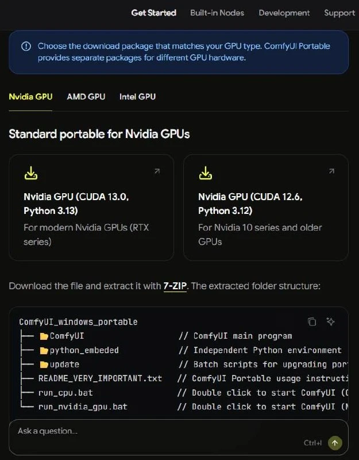Click 'python_embeded' folder name text

[x=84, y=350]
